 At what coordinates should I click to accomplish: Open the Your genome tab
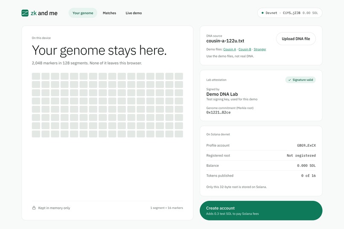pos(83,13)
